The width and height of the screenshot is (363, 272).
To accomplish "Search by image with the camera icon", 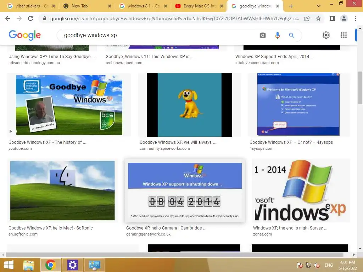I will (x=263, y=35).
